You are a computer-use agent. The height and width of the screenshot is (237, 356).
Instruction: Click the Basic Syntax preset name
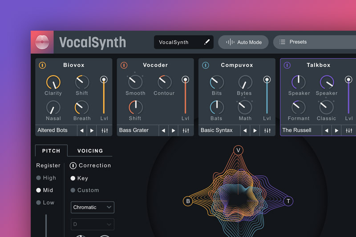click(x=217, y=130)
